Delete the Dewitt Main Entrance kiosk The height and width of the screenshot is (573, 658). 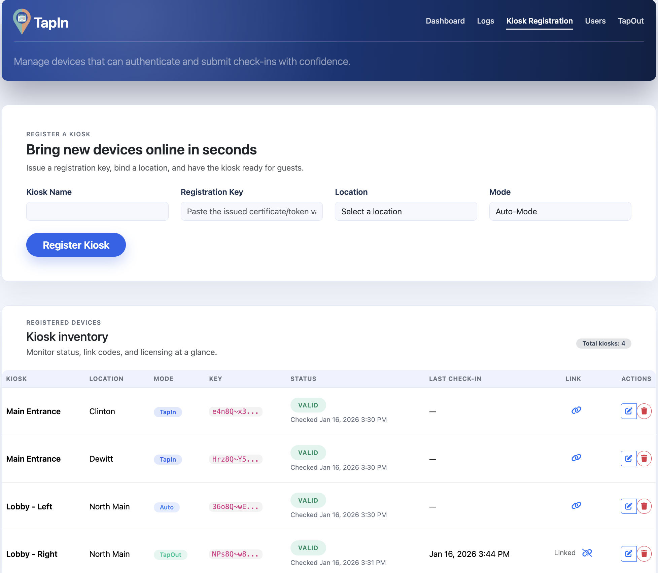tap(644, 458)
